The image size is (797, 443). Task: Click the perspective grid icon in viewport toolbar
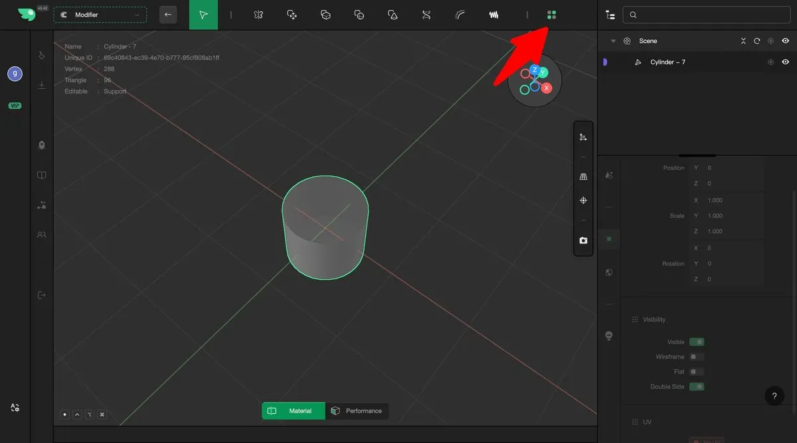click(x=583, y=177)
